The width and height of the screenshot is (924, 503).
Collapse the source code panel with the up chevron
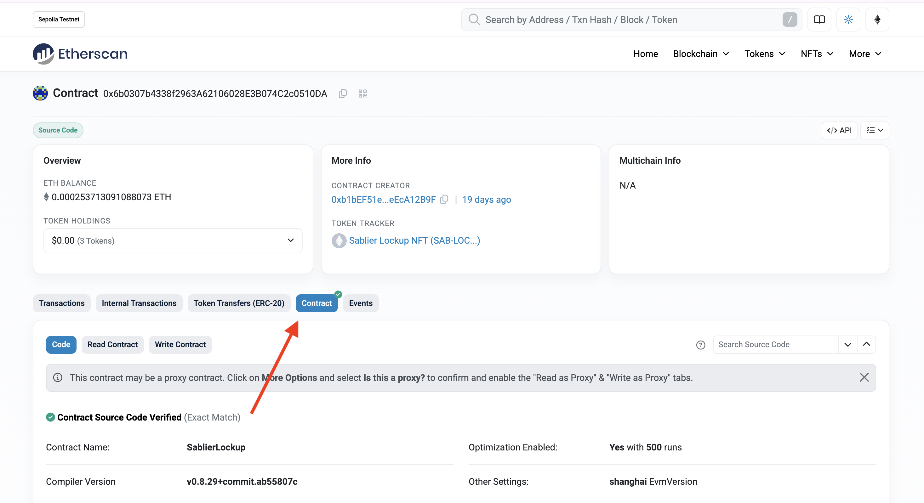click(x=867, y=345)
